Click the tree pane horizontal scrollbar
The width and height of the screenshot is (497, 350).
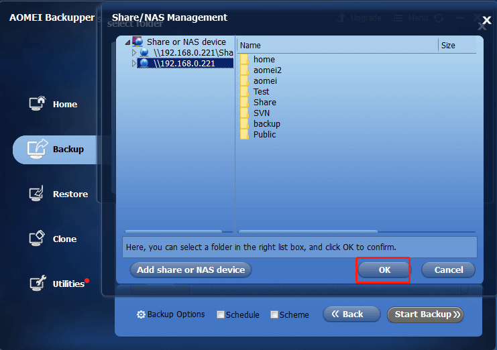173,231
